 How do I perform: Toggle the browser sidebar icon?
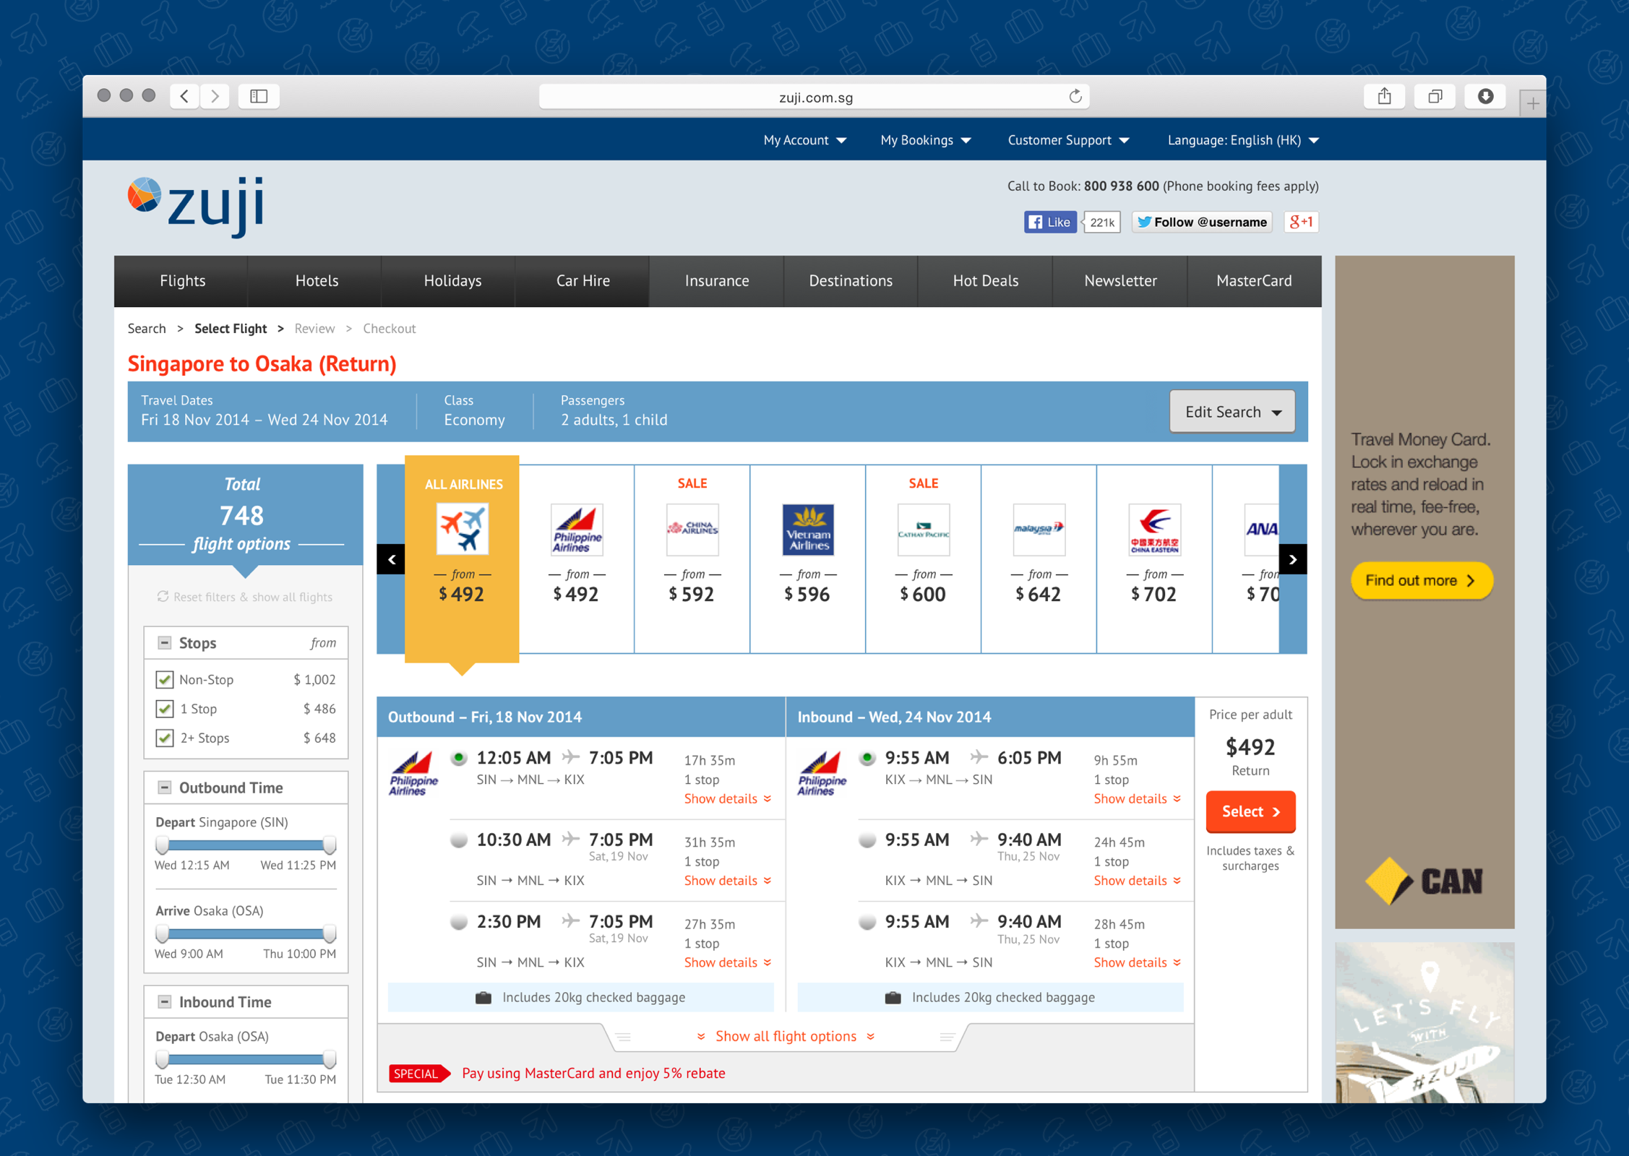259,96
